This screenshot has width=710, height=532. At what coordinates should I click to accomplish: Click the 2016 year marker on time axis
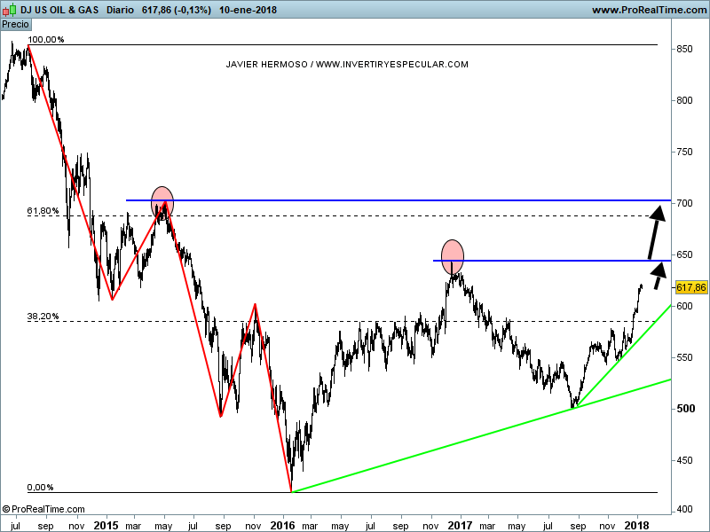point(282,525)
